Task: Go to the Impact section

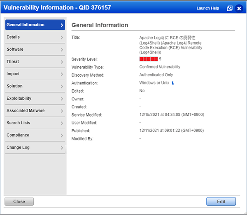Action: [x=35, y=74]
